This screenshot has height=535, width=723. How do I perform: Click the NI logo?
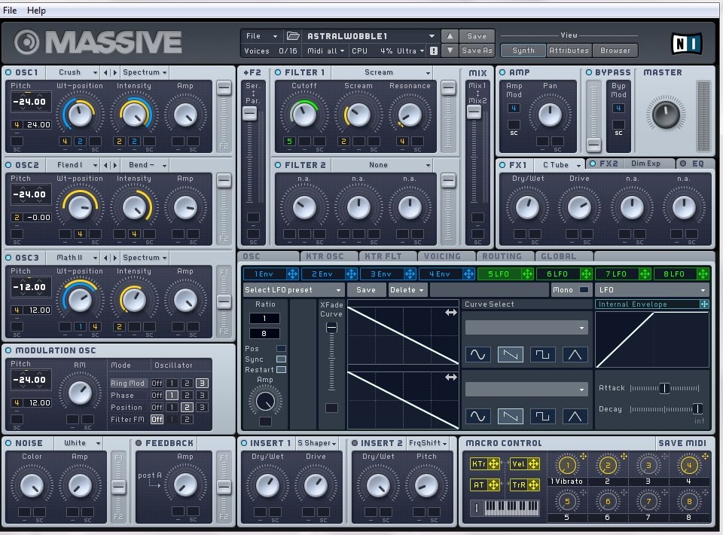click(x=686, y=44)
